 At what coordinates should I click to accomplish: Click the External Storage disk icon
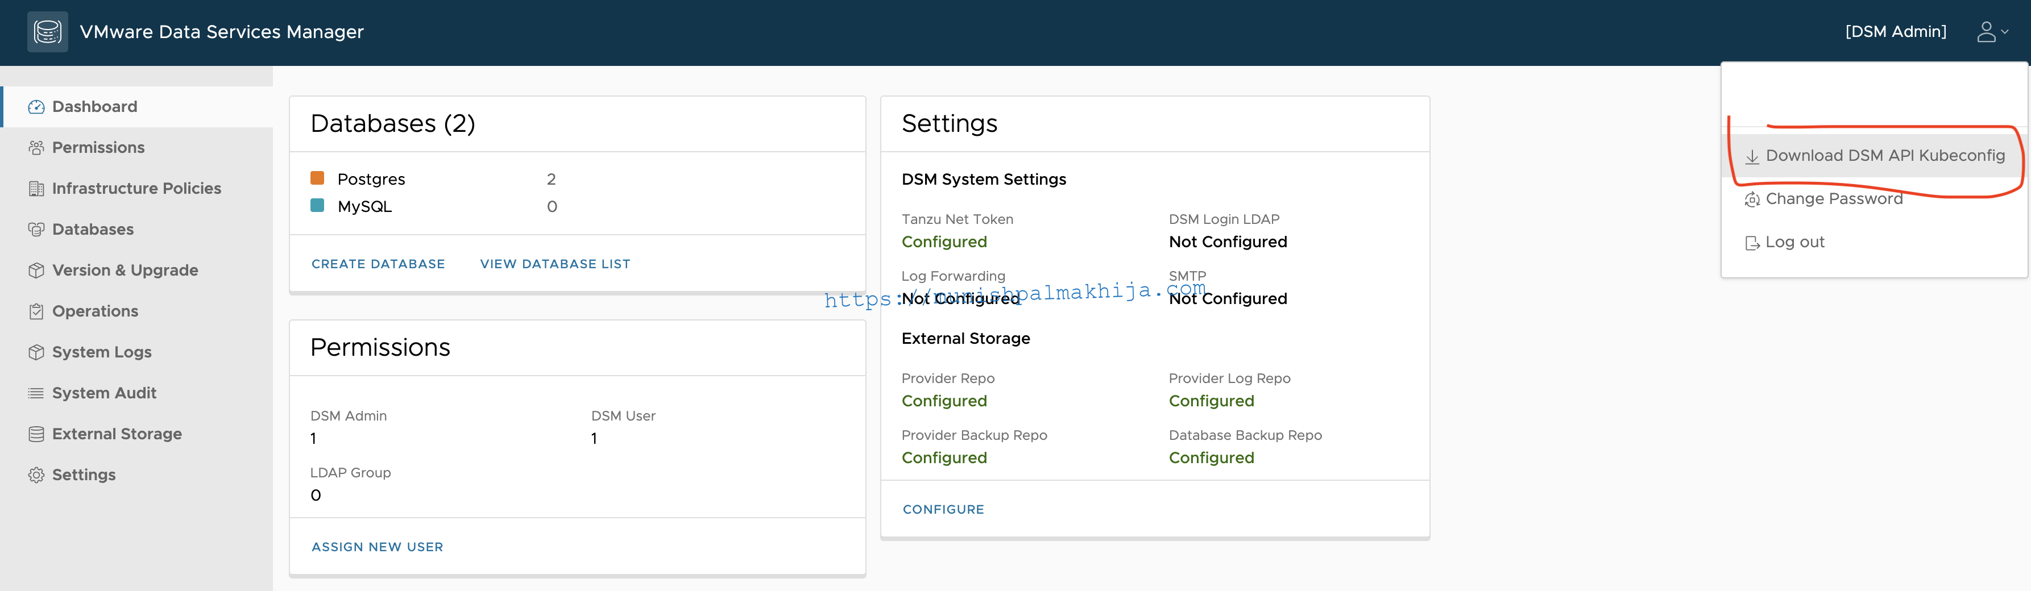click(x=36, y=434)
